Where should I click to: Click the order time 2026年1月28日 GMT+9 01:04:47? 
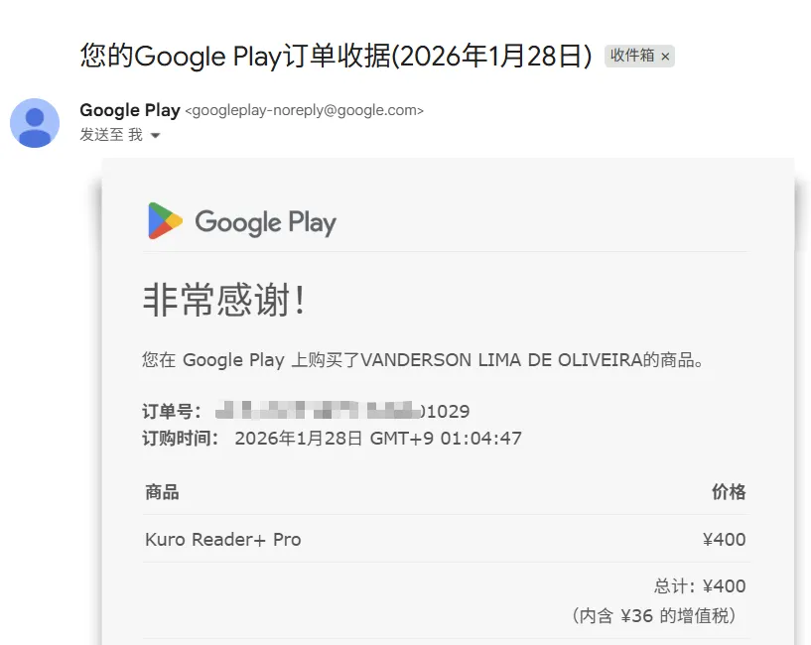(x=378, y=439)
